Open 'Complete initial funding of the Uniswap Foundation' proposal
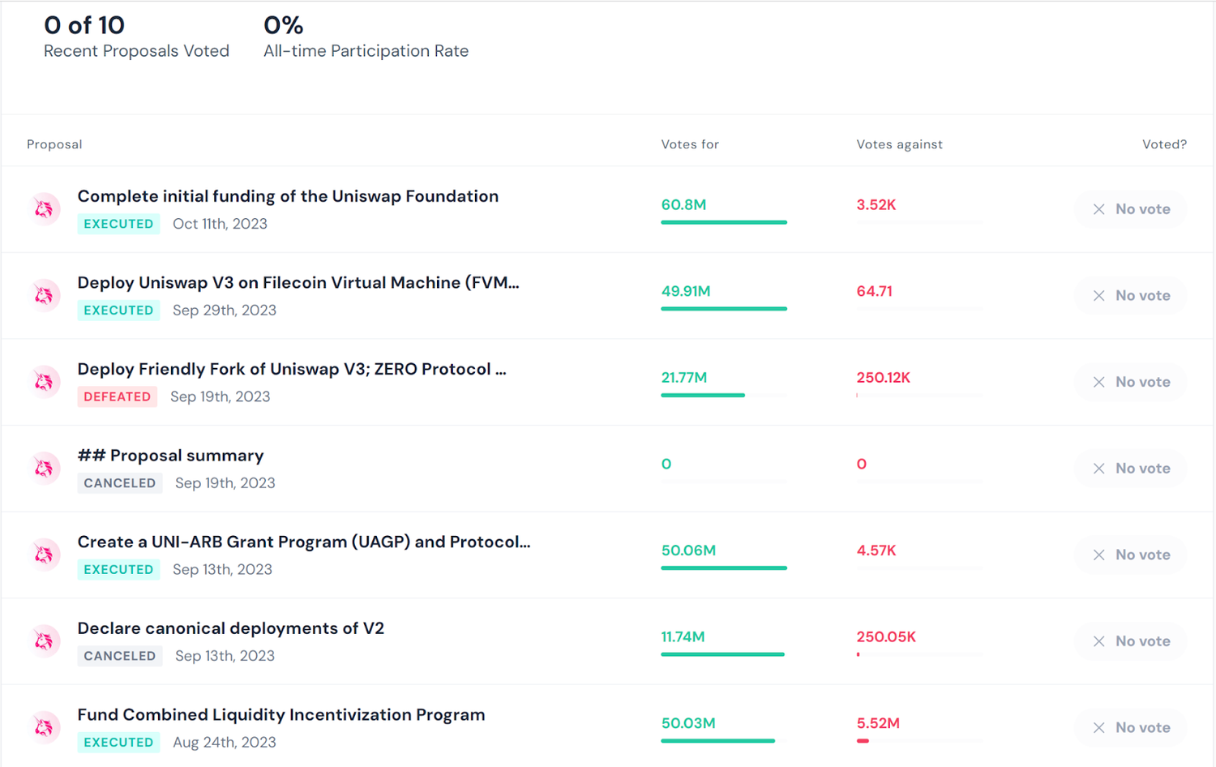The width and height of the screenshot is (1216, 767). (x=288, y=196)
